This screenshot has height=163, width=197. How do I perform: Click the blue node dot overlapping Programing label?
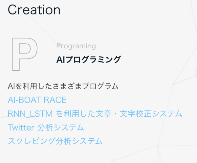(58, 45)
